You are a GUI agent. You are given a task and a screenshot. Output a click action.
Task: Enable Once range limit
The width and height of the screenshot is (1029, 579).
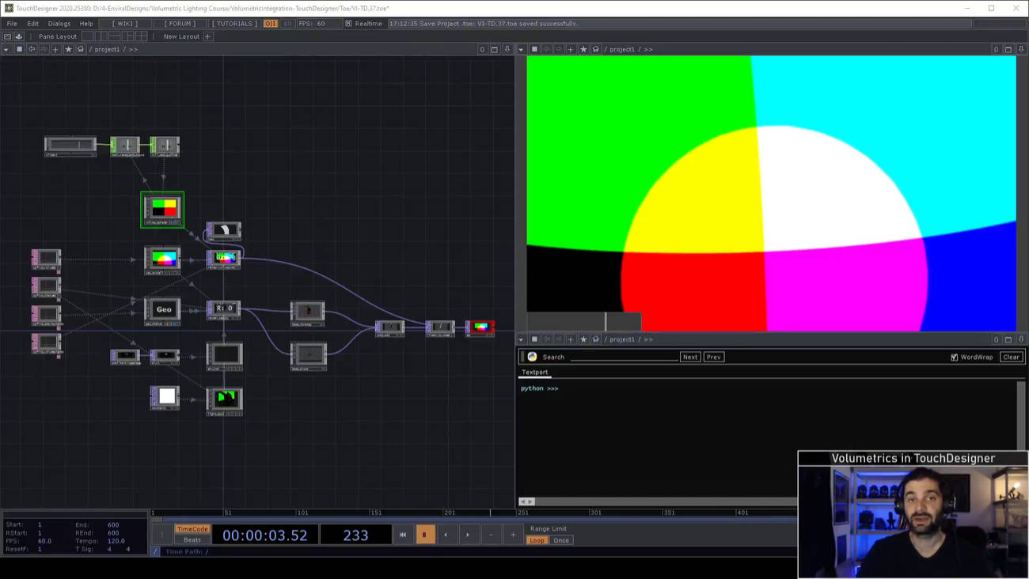tap(561, 540)
